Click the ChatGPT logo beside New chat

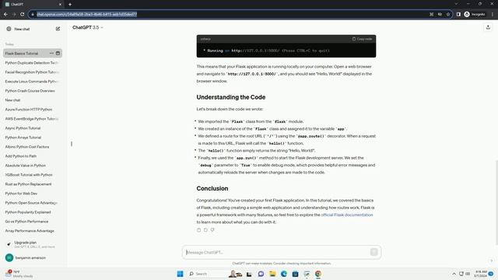(x=9, y=29)
